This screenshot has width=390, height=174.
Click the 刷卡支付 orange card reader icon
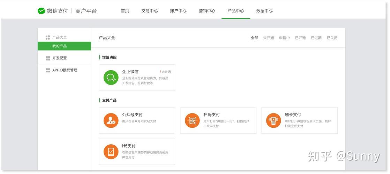[x=273, y=120]
